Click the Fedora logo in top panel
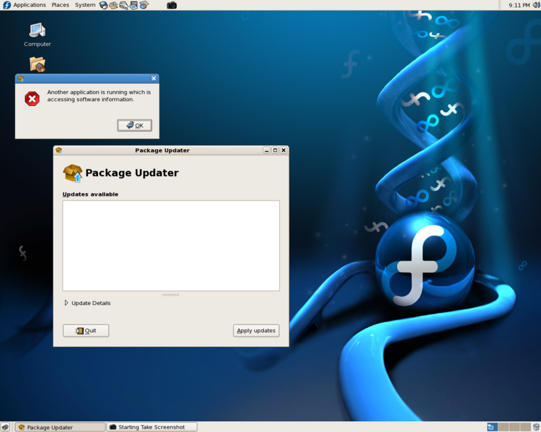Viewport: 541px width, 432px height. (7, 5)
